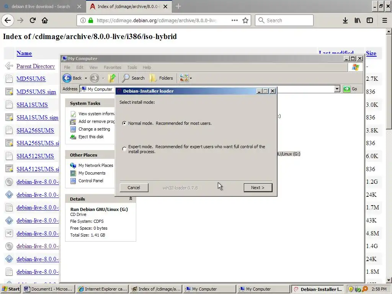
Task: Click site information icon in URL bar
Action: pos(83,20)
